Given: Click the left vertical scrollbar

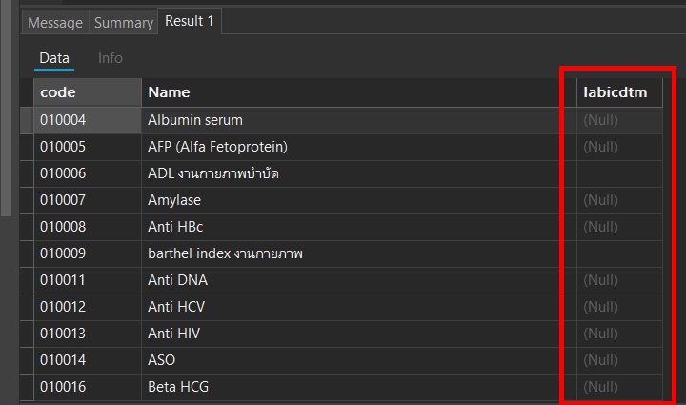Looking at the screenshot, I should coord(6,108).
